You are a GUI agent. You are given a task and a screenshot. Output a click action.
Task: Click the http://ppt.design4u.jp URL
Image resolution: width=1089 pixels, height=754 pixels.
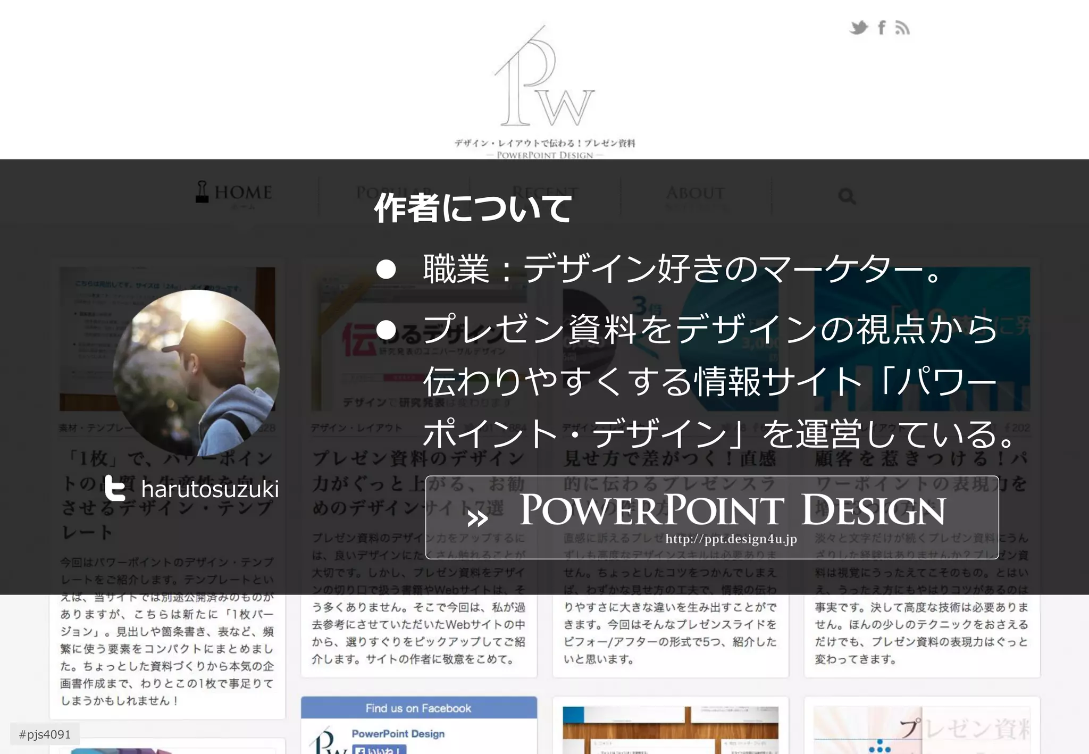point(731,539)
